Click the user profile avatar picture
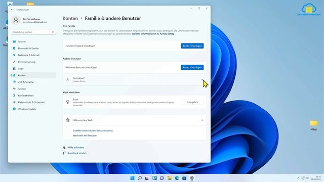This screenshot has height=182, width=324. pos(16,20)
